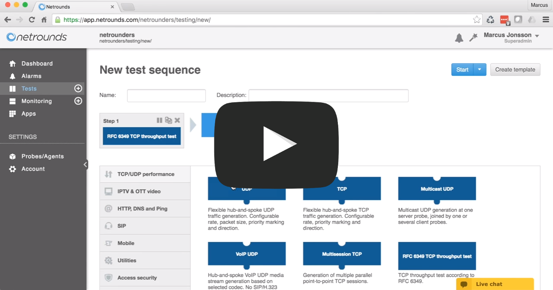Click the gray square extension icon
553x290 pixels.
518,19
